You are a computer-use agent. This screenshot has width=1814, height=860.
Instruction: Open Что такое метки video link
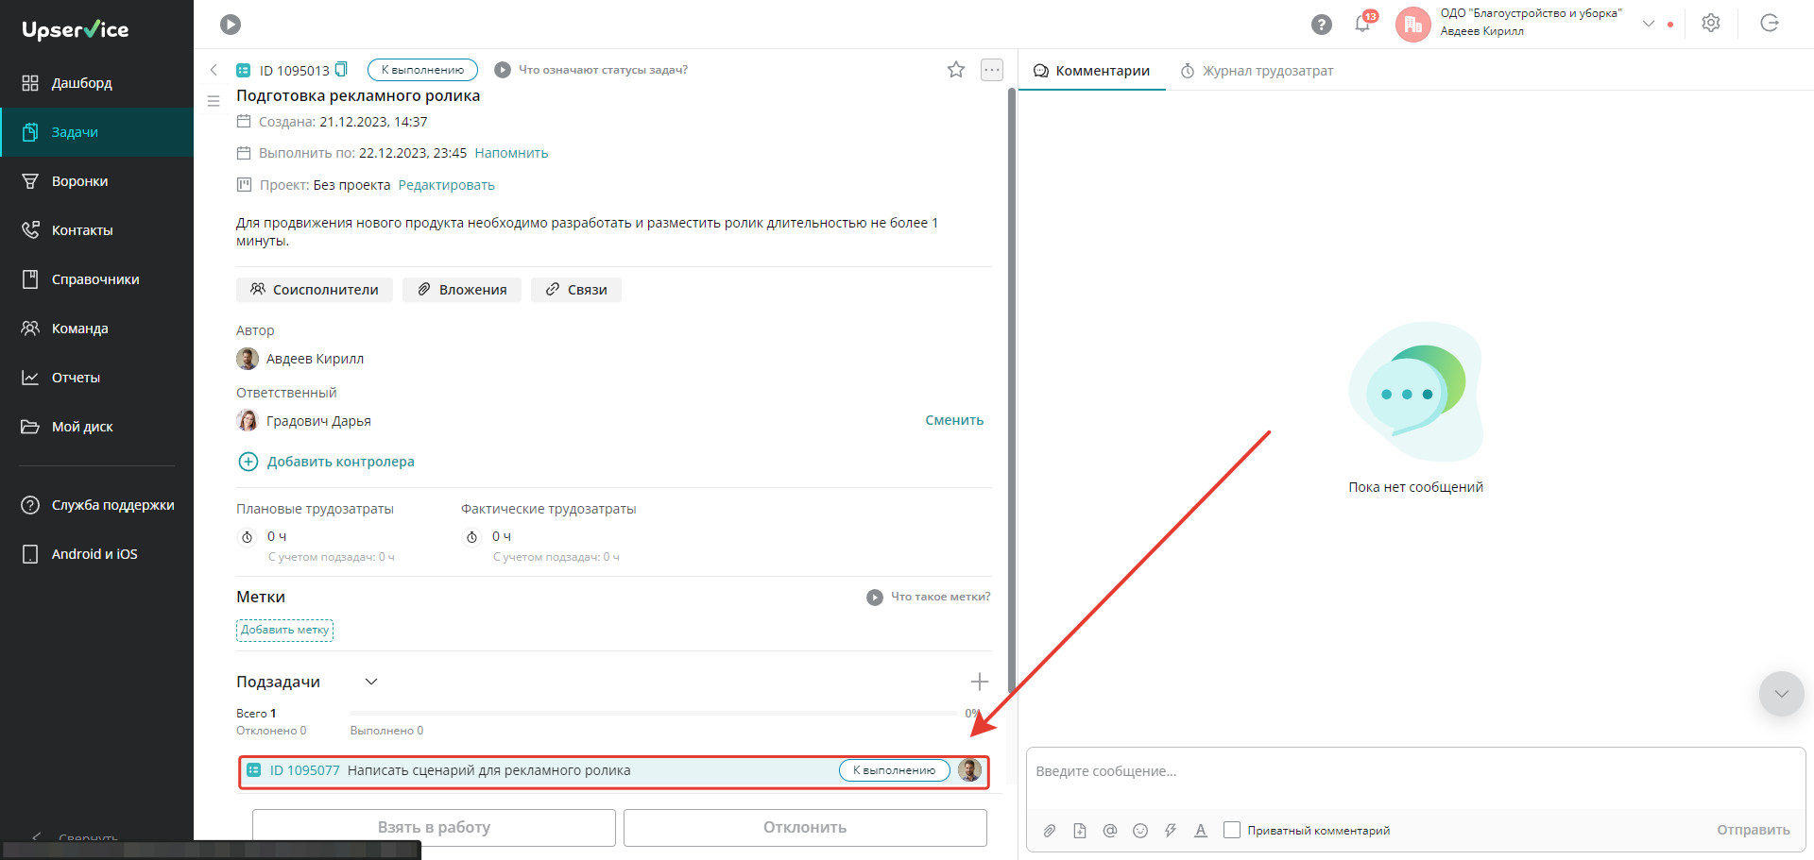click(929, 597)
